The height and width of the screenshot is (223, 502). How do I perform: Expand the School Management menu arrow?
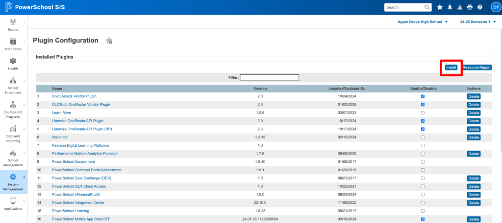25,153
